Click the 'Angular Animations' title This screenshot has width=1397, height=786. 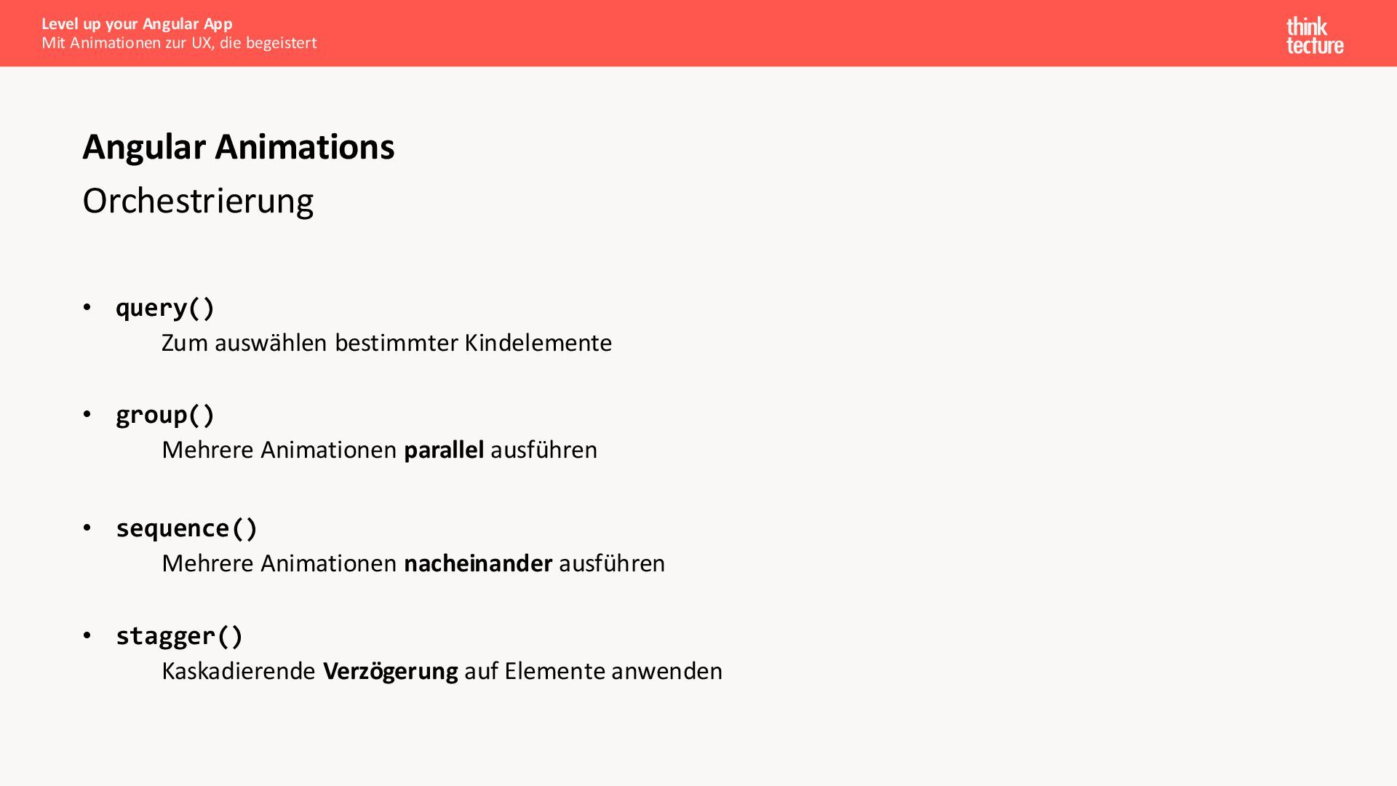pyautogui.click(x=238, y=147)
